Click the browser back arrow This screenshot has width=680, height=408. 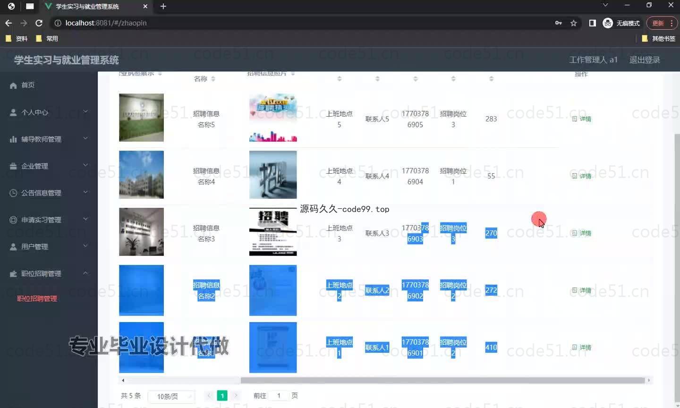click(8, 23)
